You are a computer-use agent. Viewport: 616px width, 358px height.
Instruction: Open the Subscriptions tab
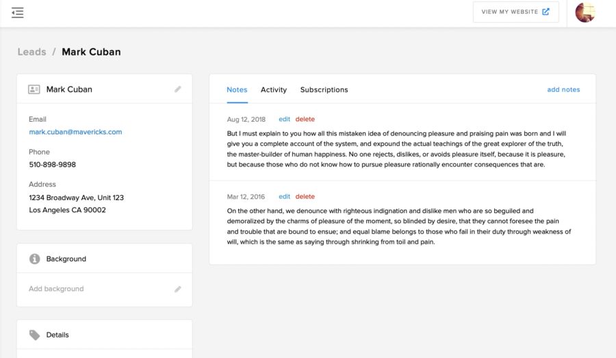[x=324, y=90]
